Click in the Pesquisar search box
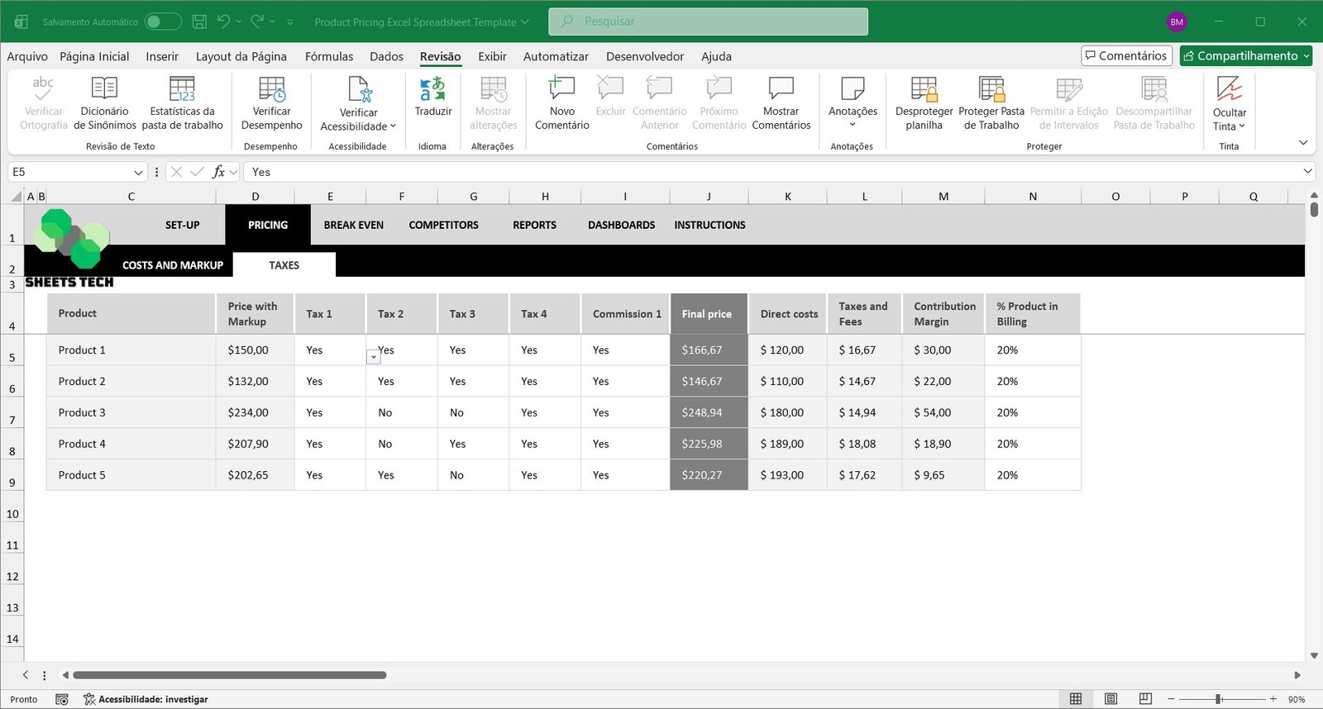 point(708,21)
